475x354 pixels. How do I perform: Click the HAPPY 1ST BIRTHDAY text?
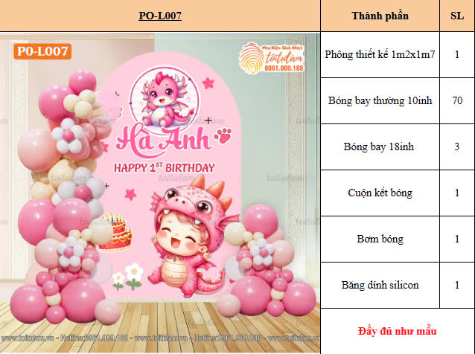point(165,167)
